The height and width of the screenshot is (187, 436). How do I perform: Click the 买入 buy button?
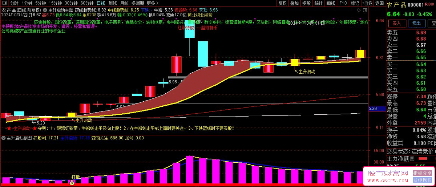tap(397, 23)
